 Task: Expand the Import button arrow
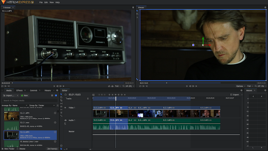pyautogui.click(x=18, y=96)
